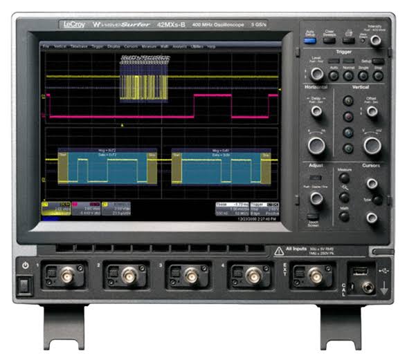This screenshot has width=407, height=360.
Task: Open the Timebase menu
Action: [79, 46]
